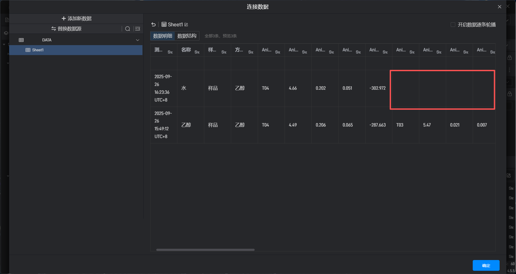This screenshot has width=516, height=274.
Task: Click the Str type icon in 测... column
Action: [170, 52]
